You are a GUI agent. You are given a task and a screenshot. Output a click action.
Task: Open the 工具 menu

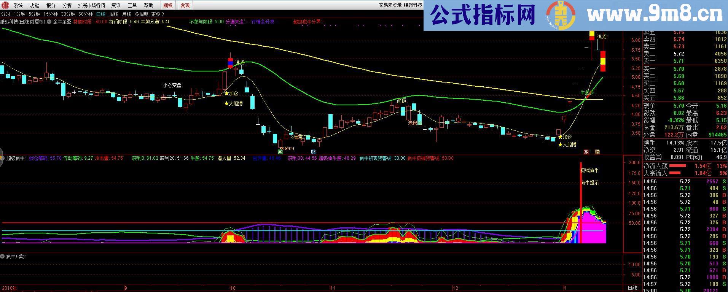[132, 5]
